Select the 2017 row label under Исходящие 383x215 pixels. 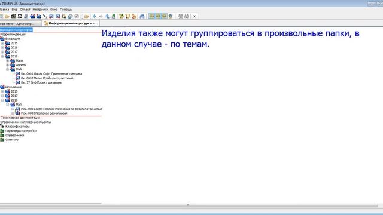[14, 96]
